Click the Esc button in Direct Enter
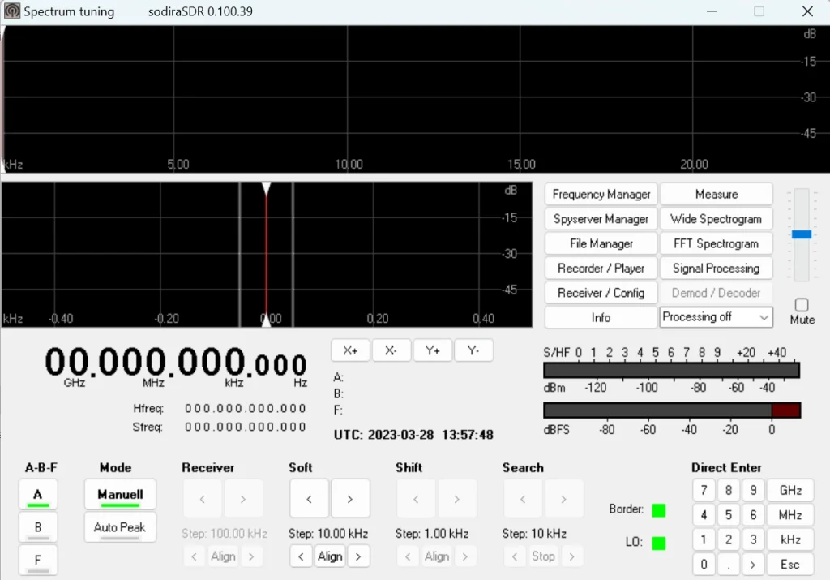Viewport: 830px width, 580px height. click(x=790, y=564)
